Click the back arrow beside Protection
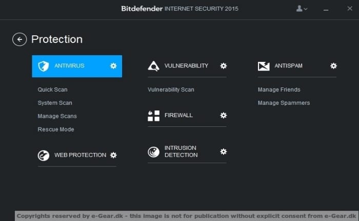This screenshot has height=221, width=359. tap(19, 39)
